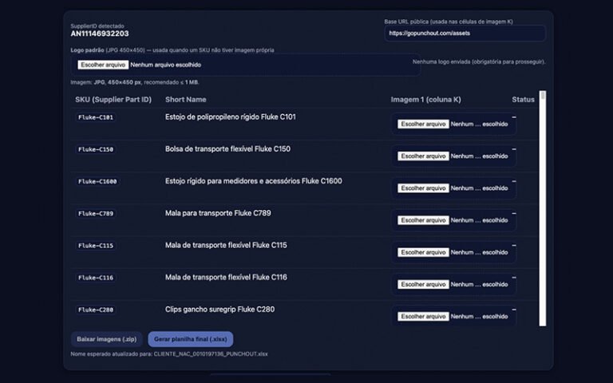Choose image file for Fluke-C1600 row
613x383 pixels.
pyautogui.click(x=423, y=188)
